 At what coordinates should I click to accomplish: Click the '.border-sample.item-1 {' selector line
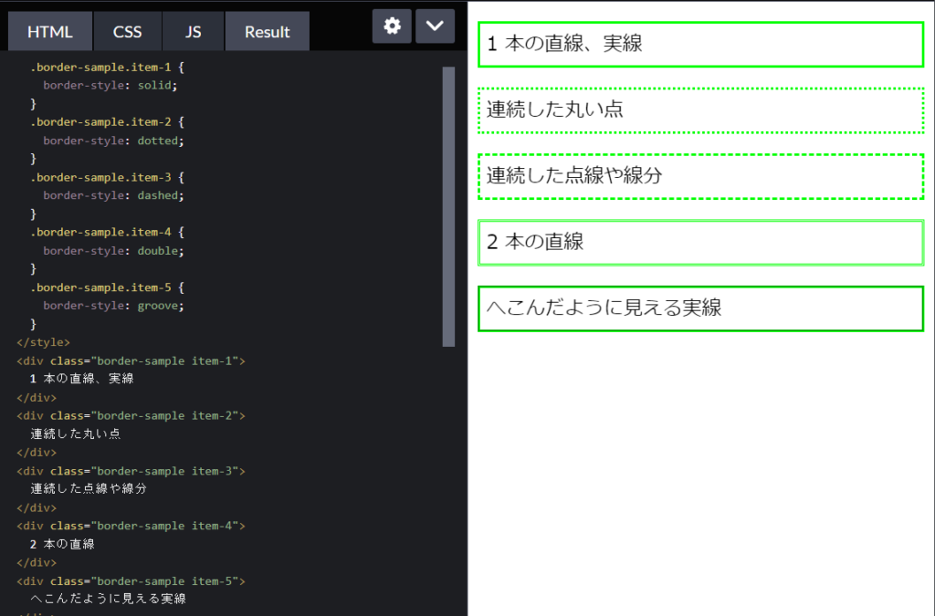(108, 68)
